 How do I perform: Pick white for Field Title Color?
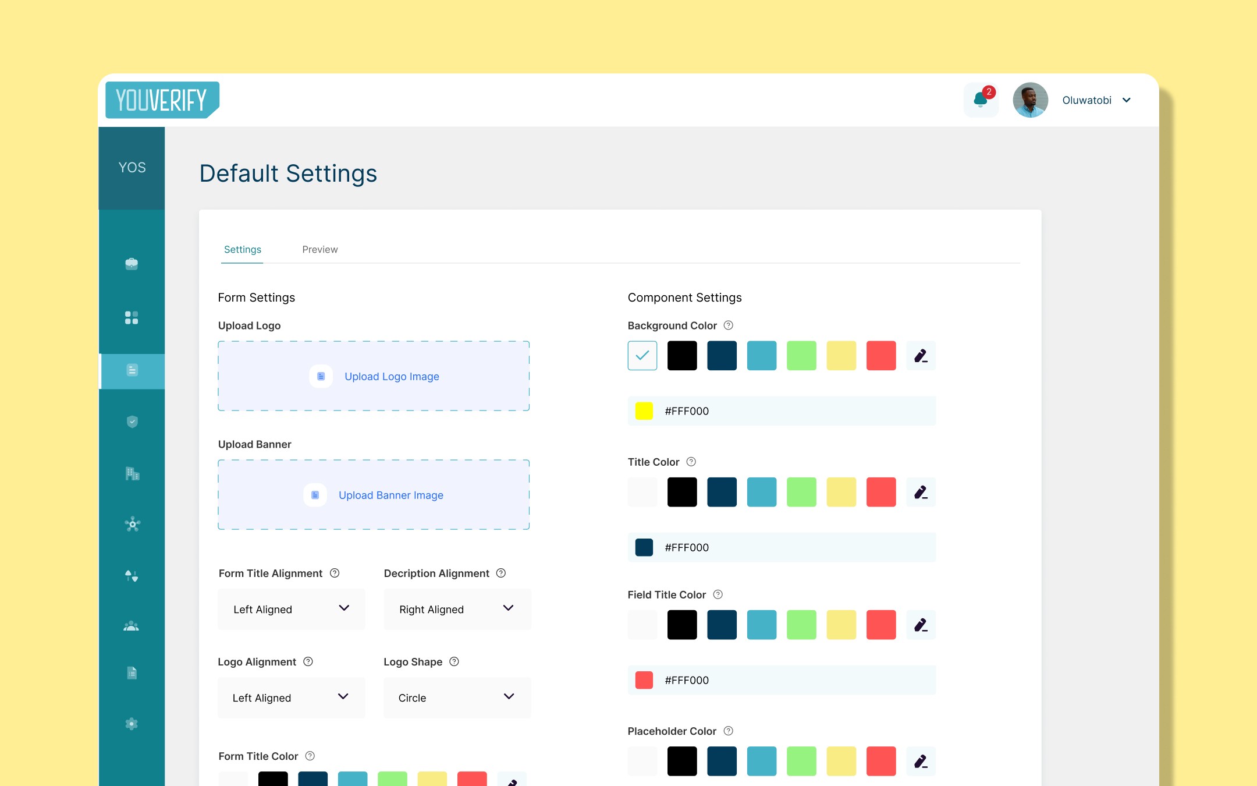tap(642, 625)
